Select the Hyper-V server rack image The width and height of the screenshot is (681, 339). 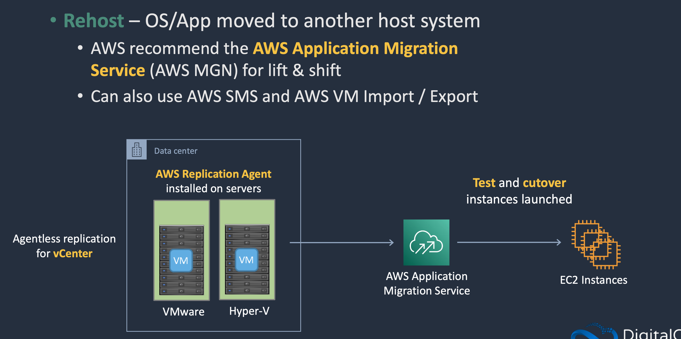coord(247,259)
